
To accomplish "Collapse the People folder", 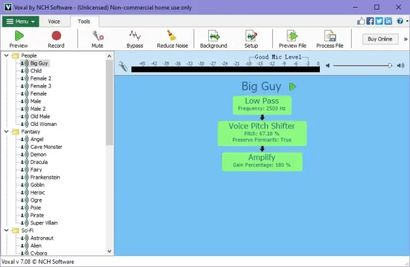I will click(x=6, y=55).
